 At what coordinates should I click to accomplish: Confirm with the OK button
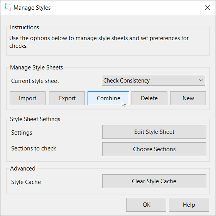click(146, 205)
